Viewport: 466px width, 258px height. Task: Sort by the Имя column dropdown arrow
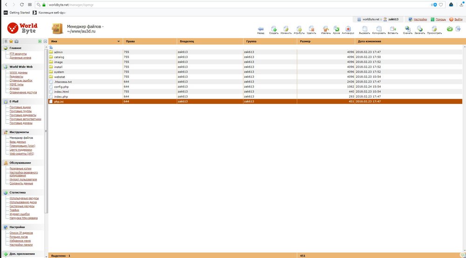[119, 41]
